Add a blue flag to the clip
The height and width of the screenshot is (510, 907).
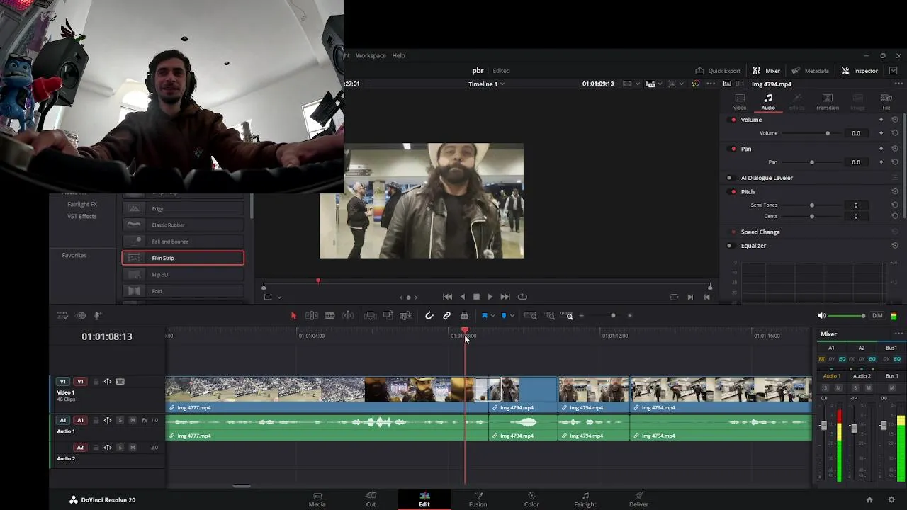pos(485,316)
